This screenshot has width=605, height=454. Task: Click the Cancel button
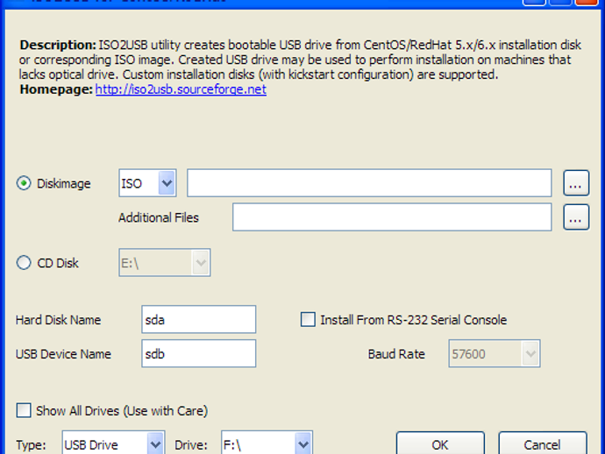pos(543,443)
